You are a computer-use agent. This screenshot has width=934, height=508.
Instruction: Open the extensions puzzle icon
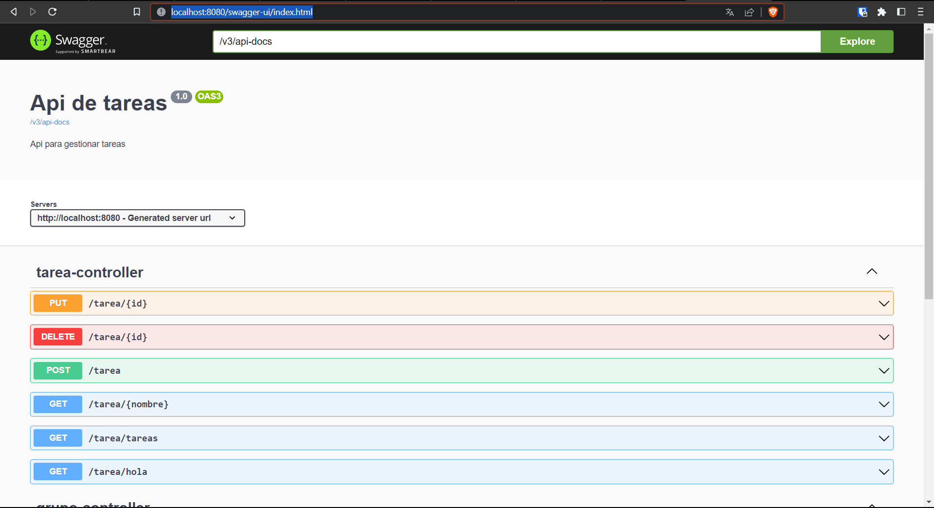(x=881, y=12)
